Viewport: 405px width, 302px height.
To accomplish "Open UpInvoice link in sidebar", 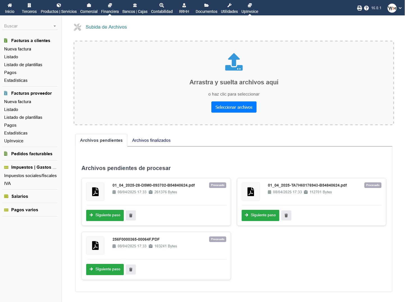I will click(x=14, y=141).
